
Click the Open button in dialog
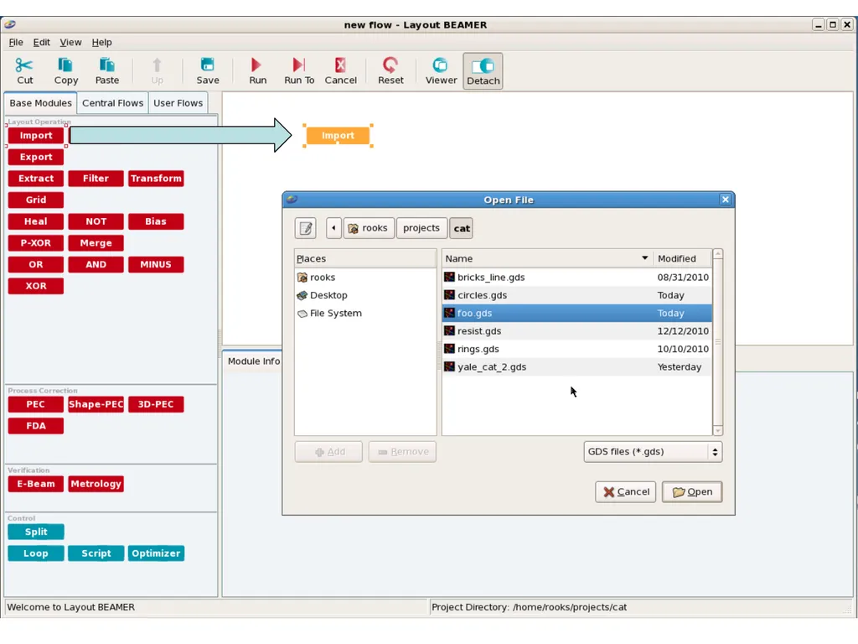[x=691, y=491]
